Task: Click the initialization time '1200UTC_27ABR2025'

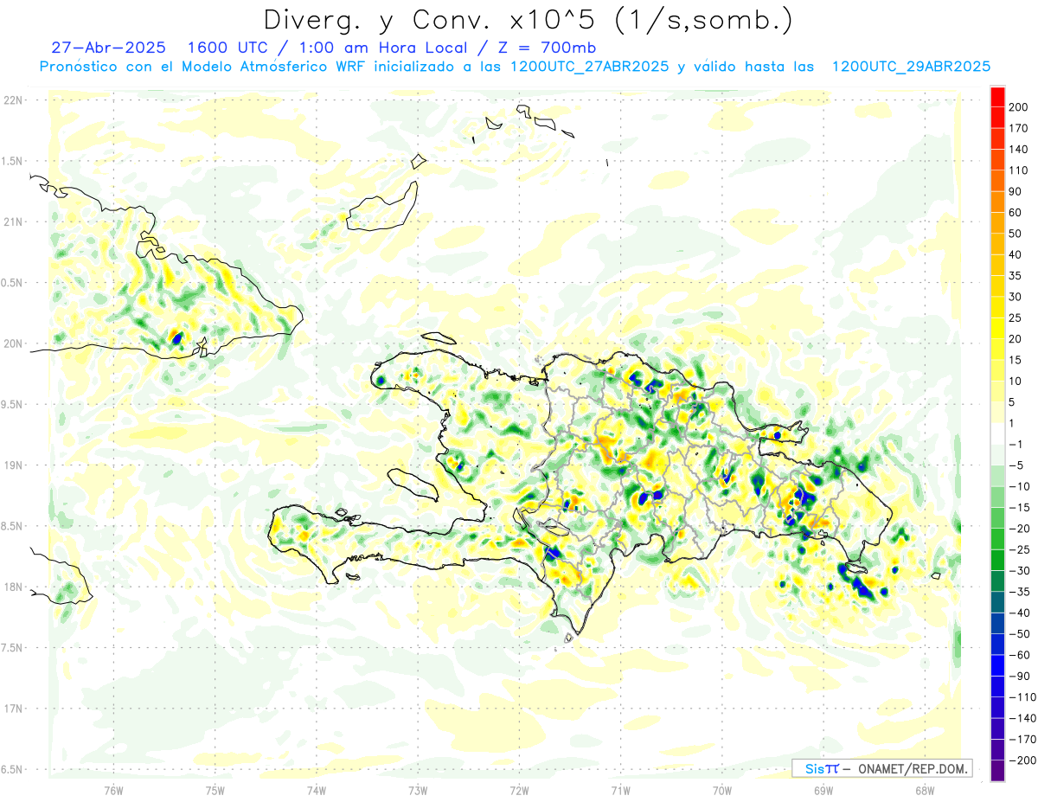Action: 589,66
